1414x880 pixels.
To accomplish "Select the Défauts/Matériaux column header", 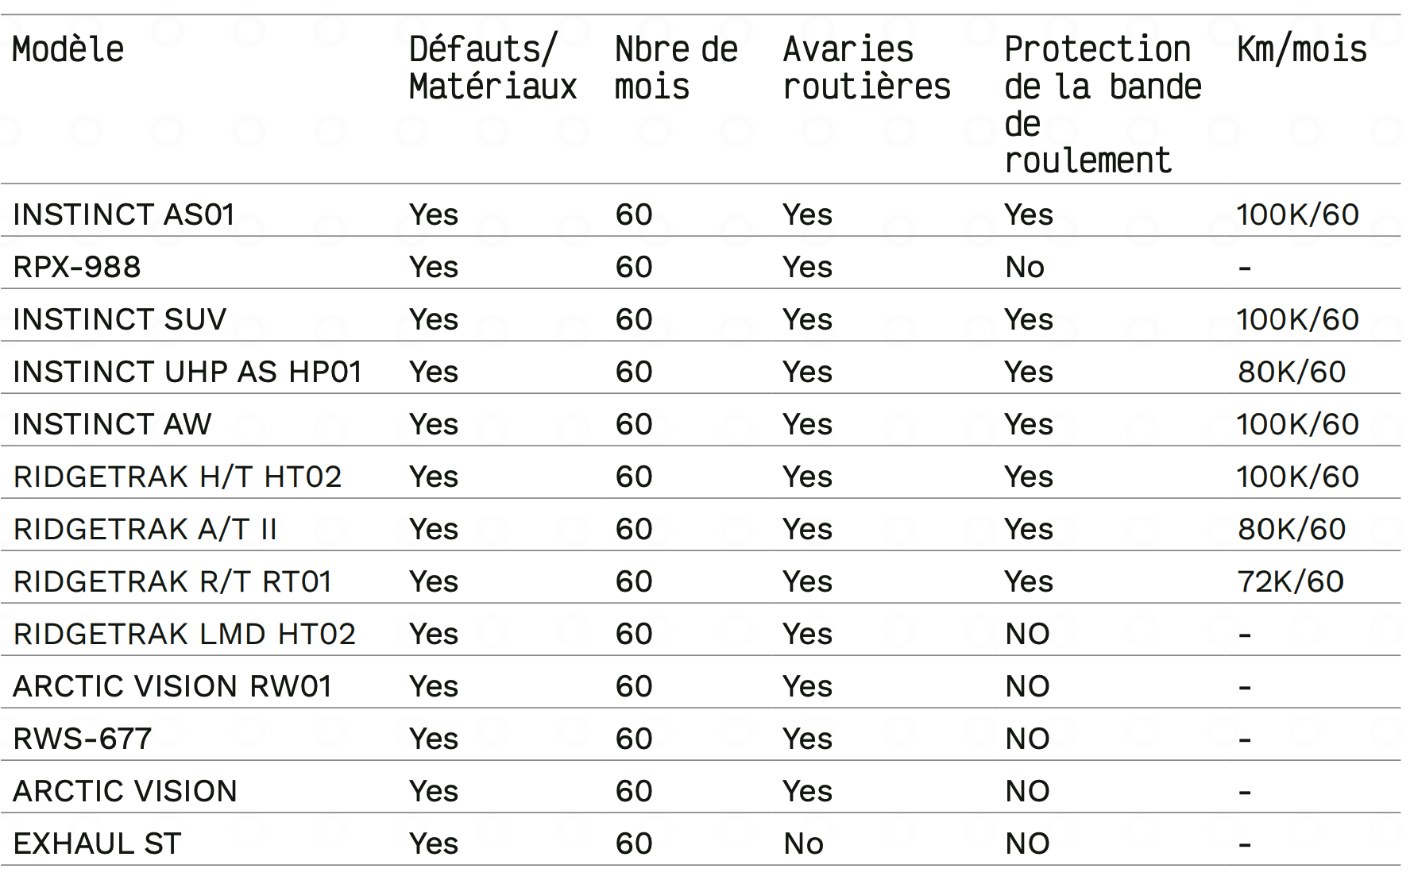I will click(493, 68).
